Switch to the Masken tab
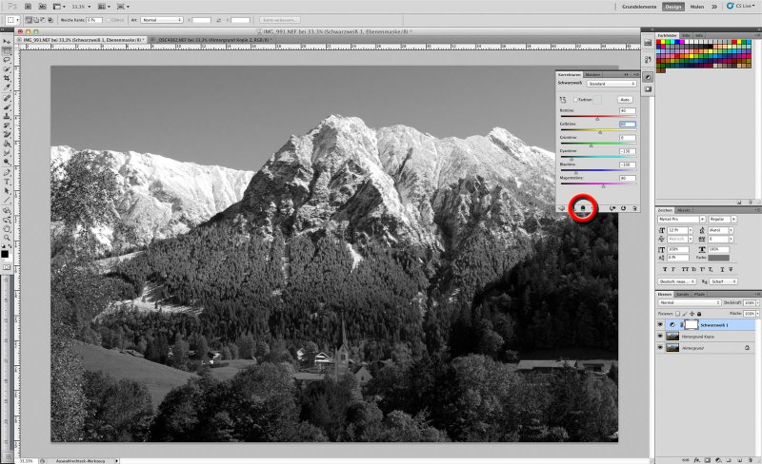The height and width of the screenshot is (464, 762). (592, 74)
